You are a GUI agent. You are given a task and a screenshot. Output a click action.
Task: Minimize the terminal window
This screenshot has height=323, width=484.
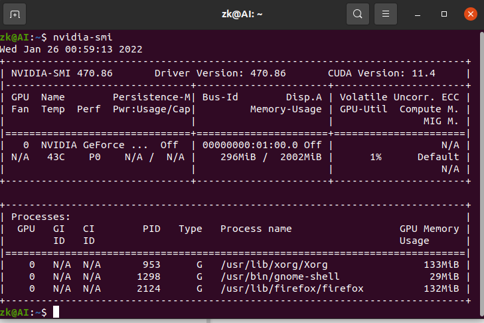(x=418, y=14)
